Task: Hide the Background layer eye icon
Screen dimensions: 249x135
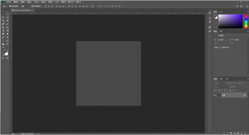Action: 214,95
